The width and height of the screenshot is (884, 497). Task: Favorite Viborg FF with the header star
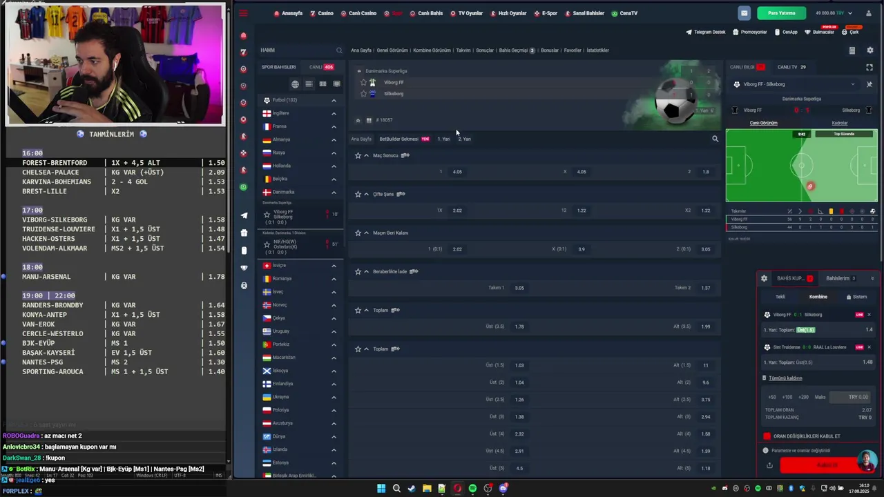click(x=363, y=82)
